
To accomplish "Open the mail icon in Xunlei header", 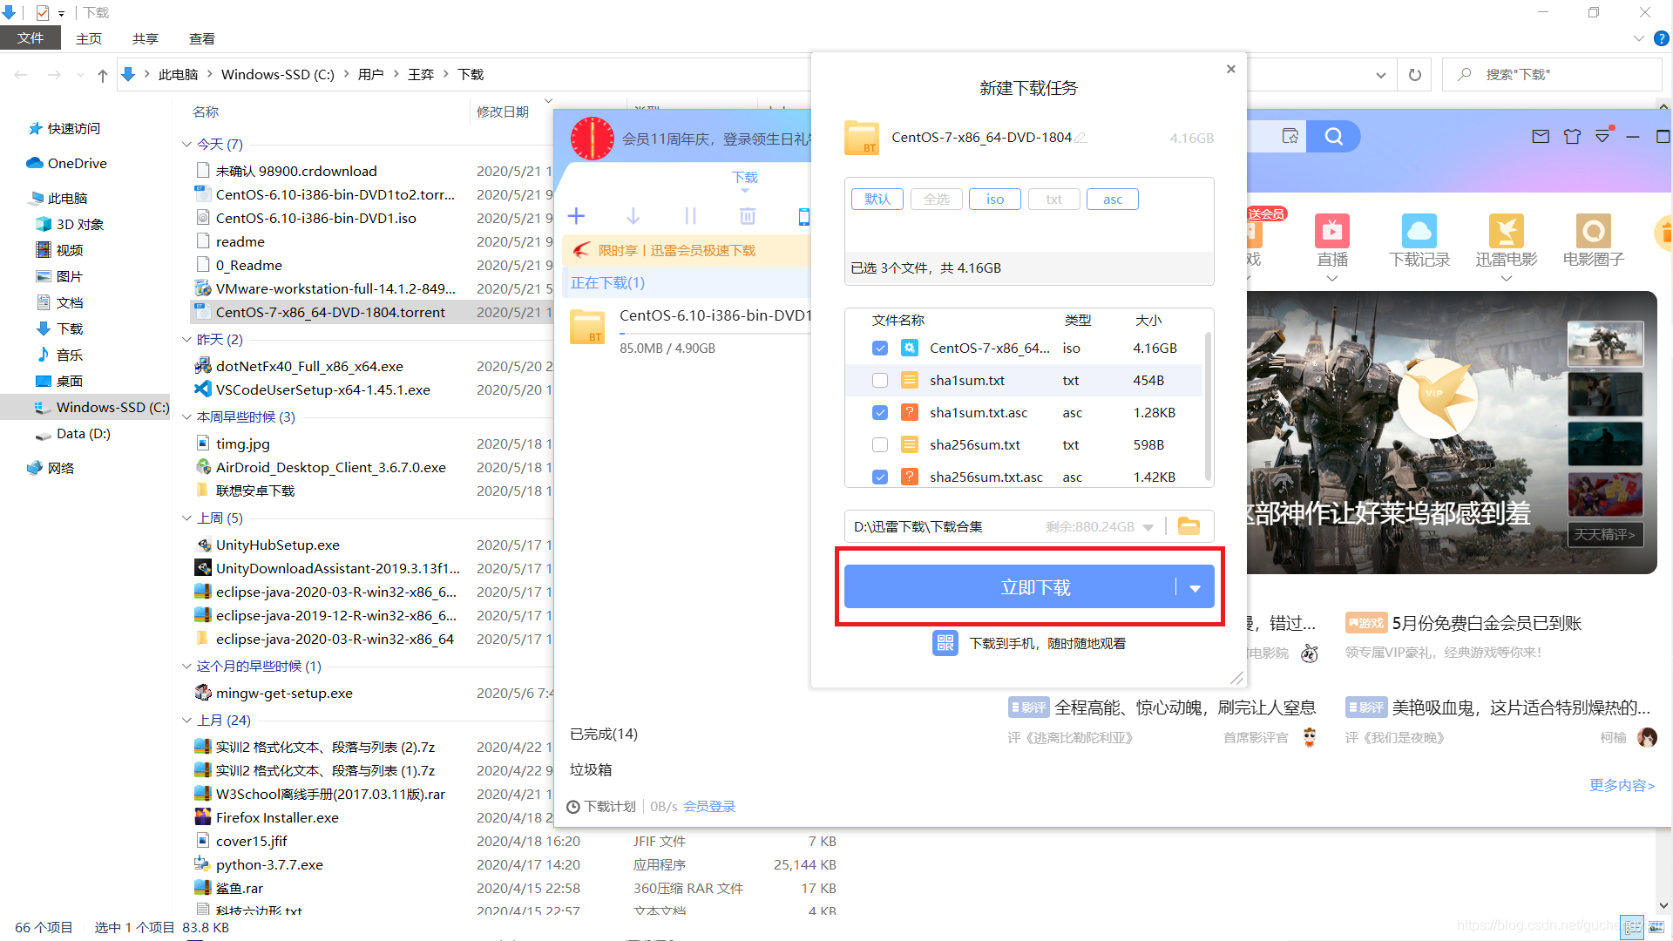I will click(x=1541, y=137).
